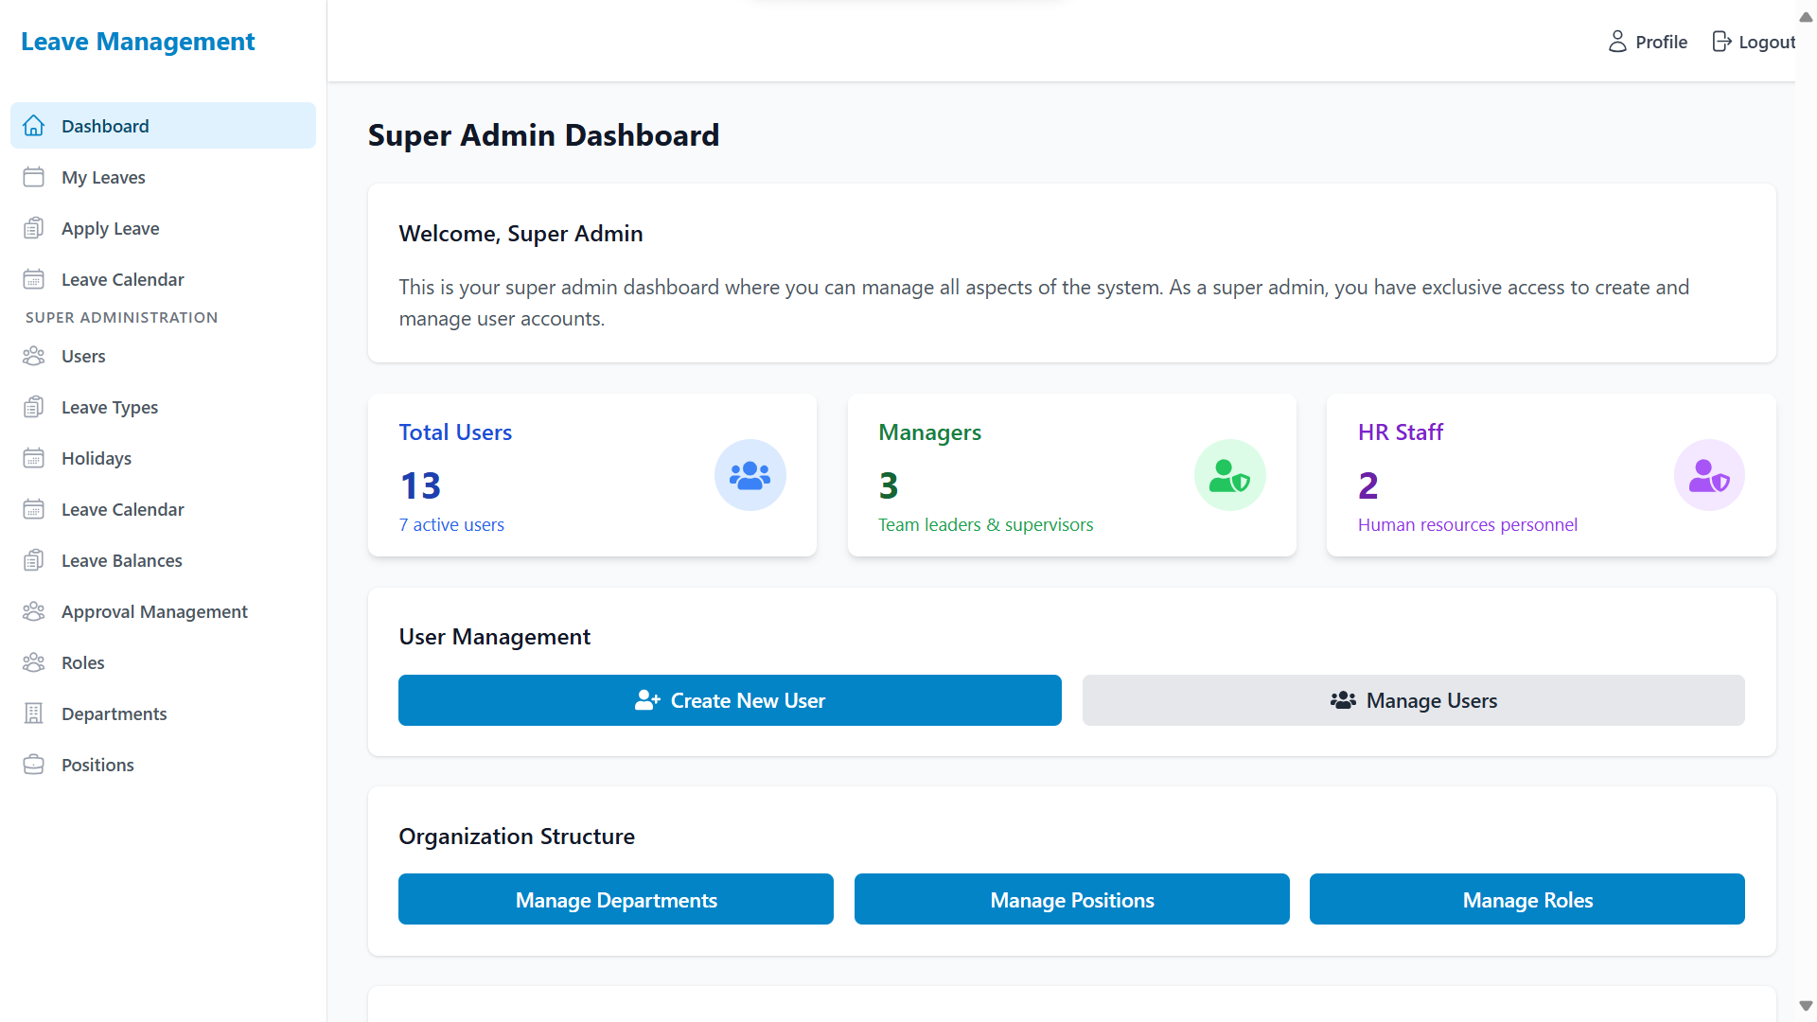
Task: Click Manage Departments
Action: tap(615, 899)
